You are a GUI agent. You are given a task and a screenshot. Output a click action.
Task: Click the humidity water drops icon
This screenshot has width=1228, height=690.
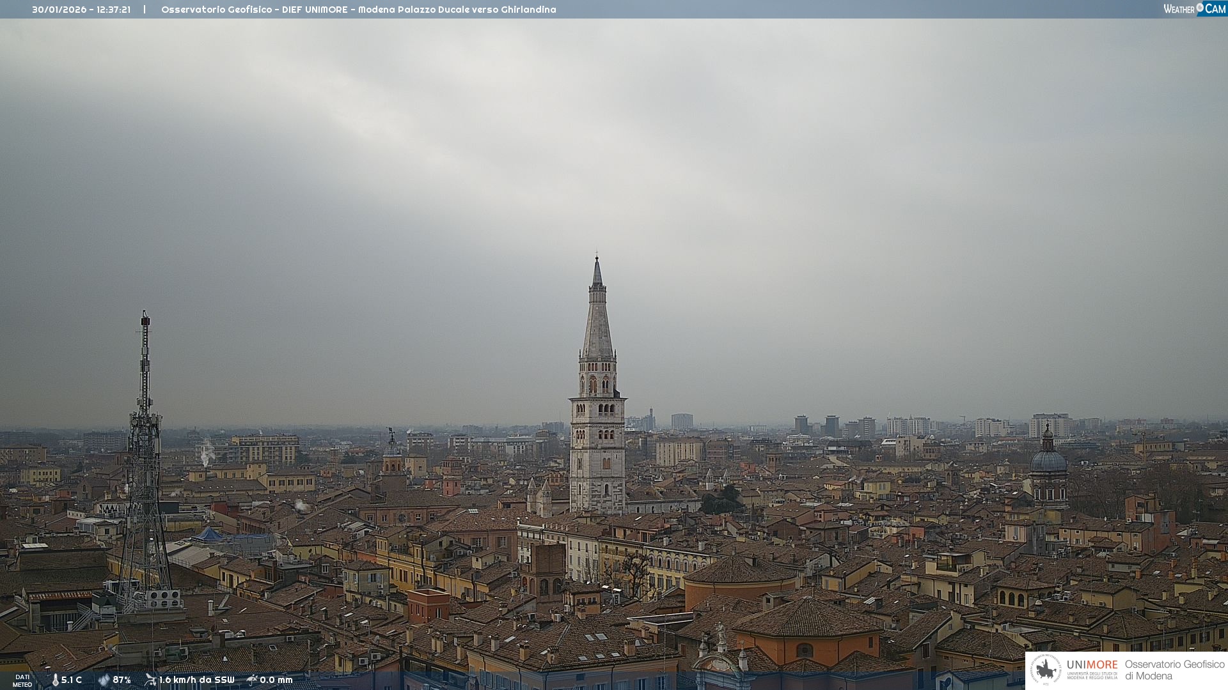[104, 680]
